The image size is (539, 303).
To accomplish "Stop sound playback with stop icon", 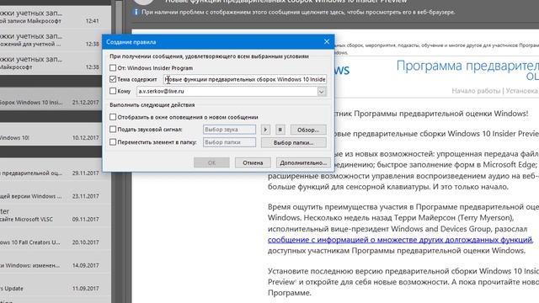I will [x=280, y=130].
